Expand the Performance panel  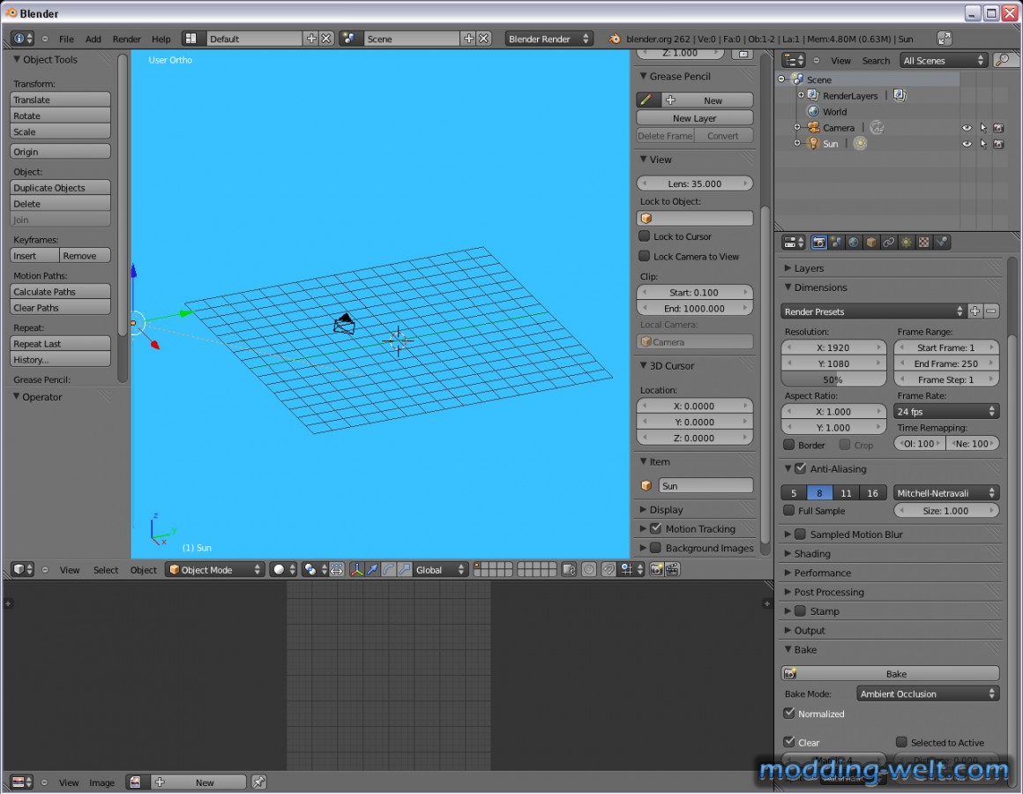[x=822, y=573]
